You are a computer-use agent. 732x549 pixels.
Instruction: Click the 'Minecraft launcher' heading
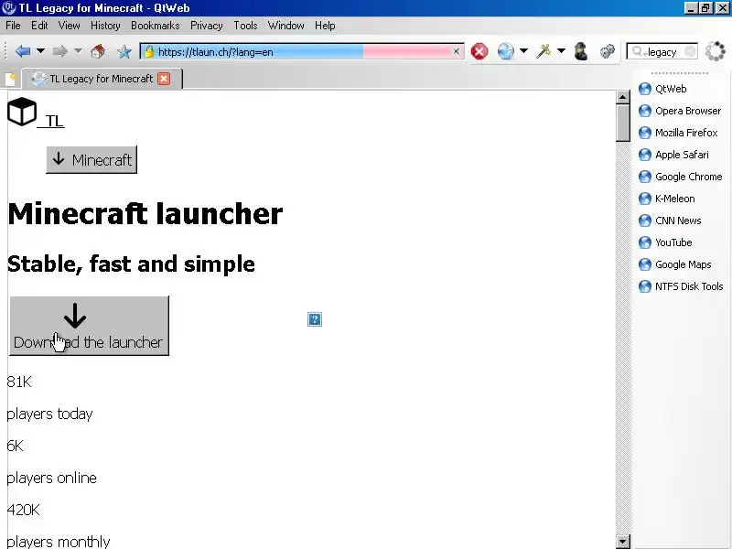pos(145,214)
